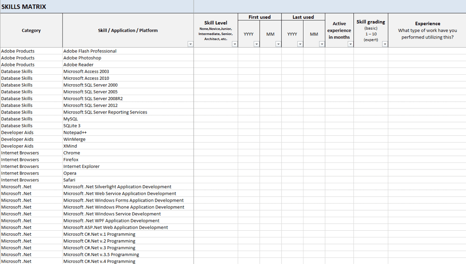This screenshot has height=264, width=466.
Task: Select the Microsoft Access 2010 cell
Action: coord(128,78)
